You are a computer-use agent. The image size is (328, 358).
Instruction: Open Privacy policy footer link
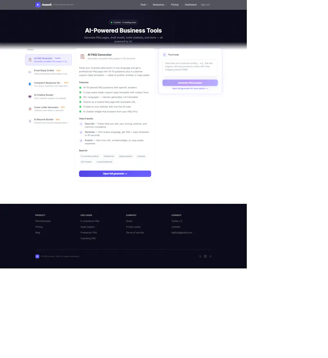(133, 227)
